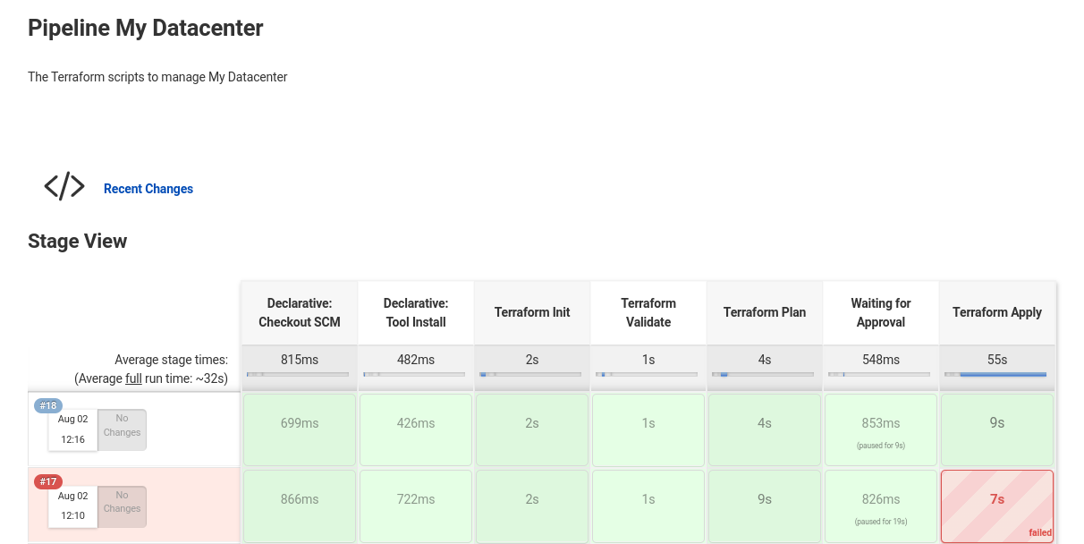Click the 853ms Waiting for Approval cell
The width and height of the screenshot is (1084, 544).
[880, 423]
